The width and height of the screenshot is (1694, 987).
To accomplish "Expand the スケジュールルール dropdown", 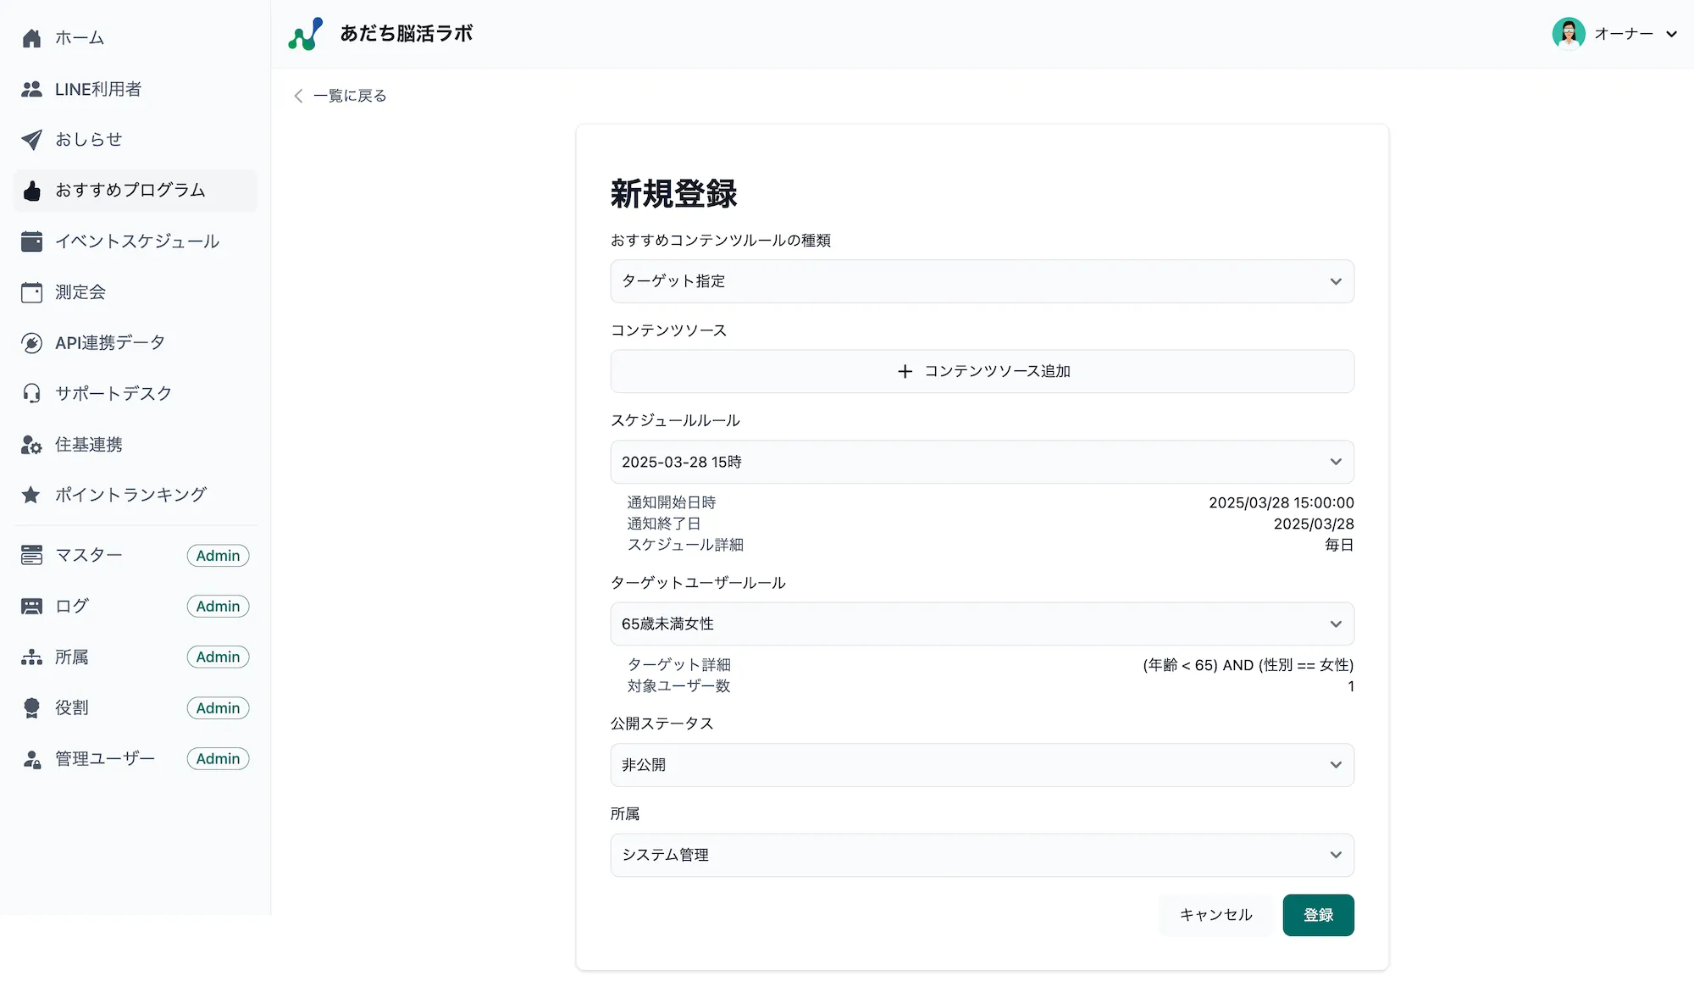I will tap(982, 462).
